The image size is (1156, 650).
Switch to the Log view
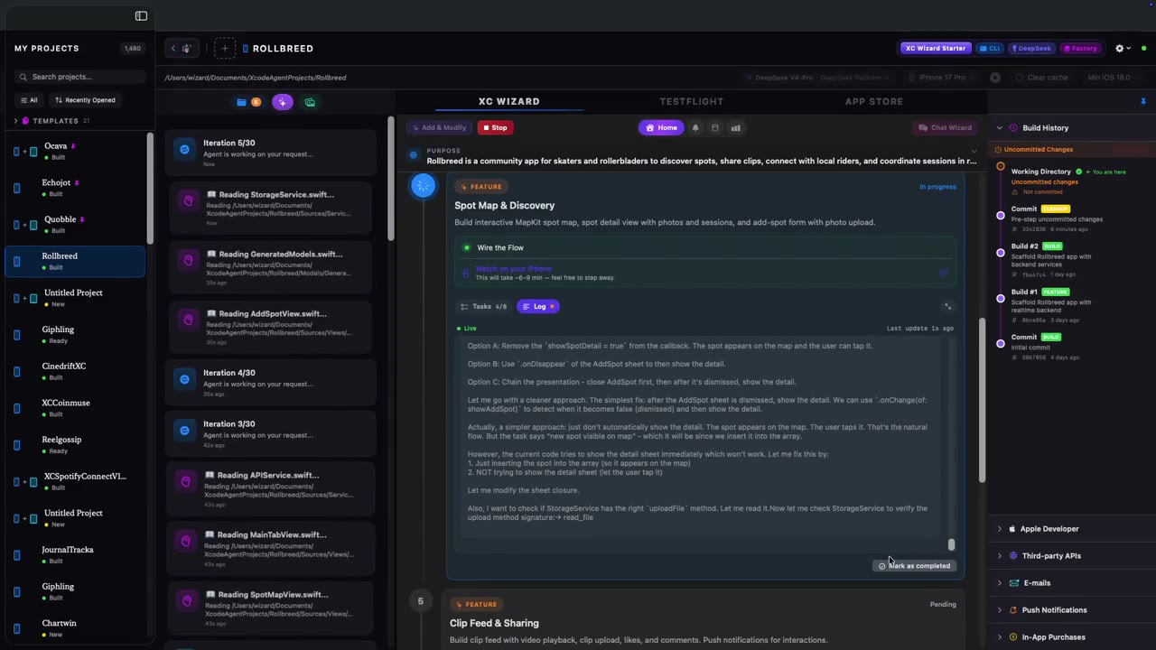539,306
